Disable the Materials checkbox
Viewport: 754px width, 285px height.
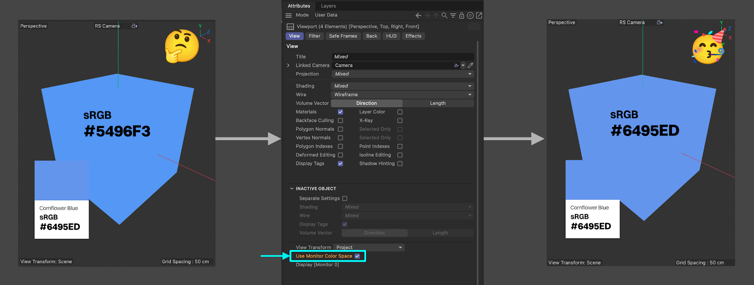click(x=340, y=112)
